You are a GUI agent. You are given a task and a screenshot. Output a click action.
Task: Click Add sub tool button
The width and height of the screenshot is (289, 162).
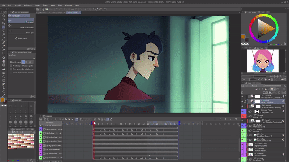(x=21, y=39)
